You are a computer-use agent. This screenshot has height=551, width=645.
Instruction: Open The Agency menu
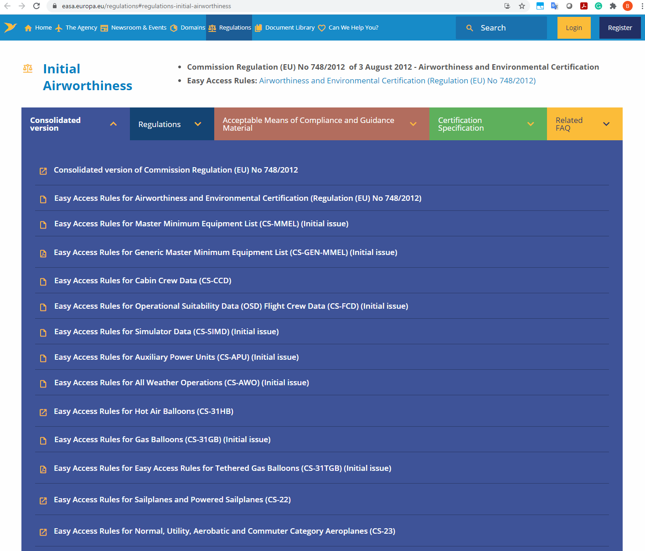click(x=81, y=28)
